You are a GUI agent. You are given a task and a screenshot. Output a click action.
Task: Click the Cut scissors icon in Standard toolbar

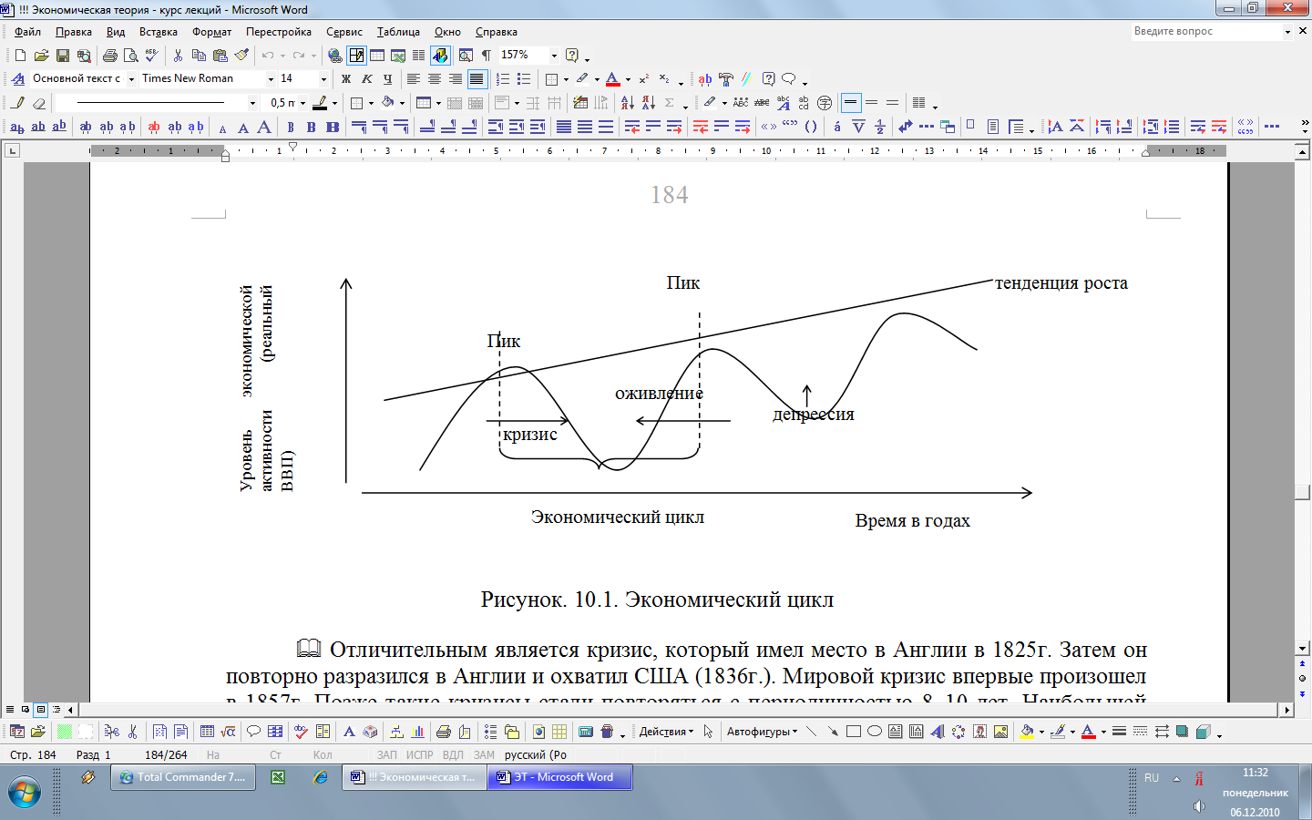coord(178,56)
